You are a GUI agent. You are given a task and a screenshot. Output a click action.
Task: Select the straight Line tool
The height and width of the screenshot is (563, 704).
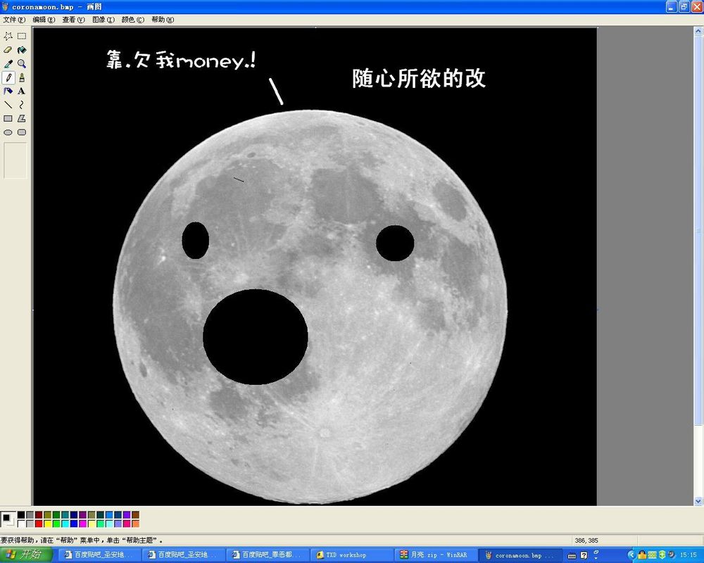(8, 105)
